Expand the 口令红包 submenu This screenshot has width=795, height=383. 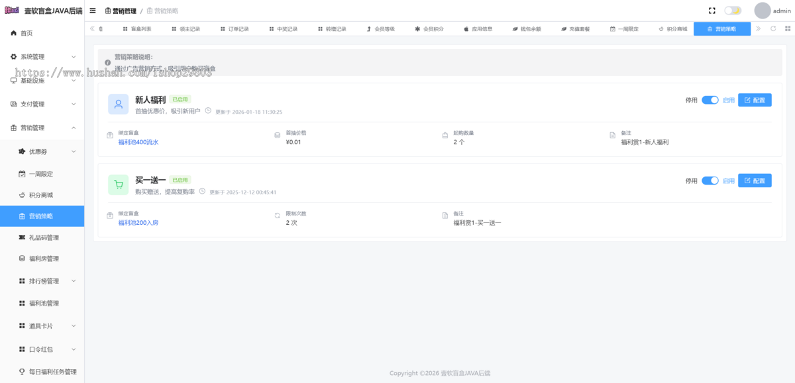(x=42, y=349)
